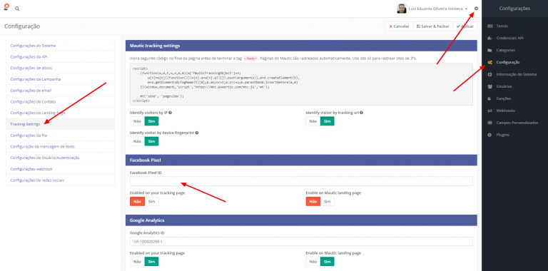548x271 pixels.
Task: Click the Temas sidebar icon
Action: click(490, 26)
